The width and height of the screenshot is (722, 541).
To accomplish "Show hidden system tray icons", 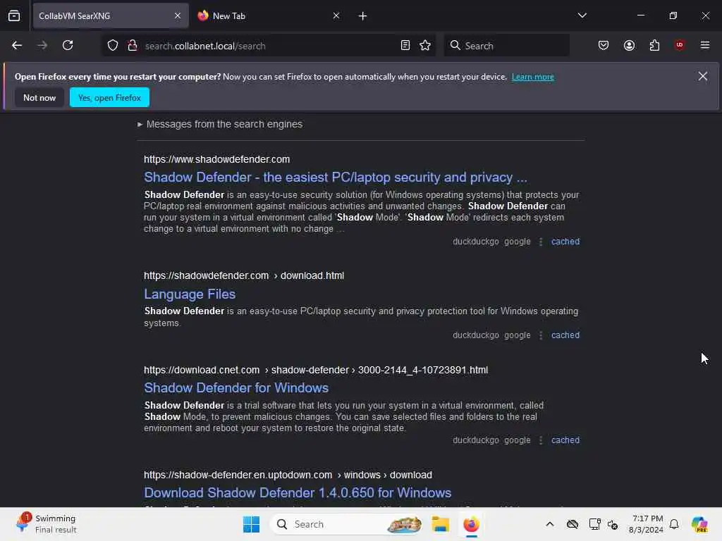I will coord(550,524).
